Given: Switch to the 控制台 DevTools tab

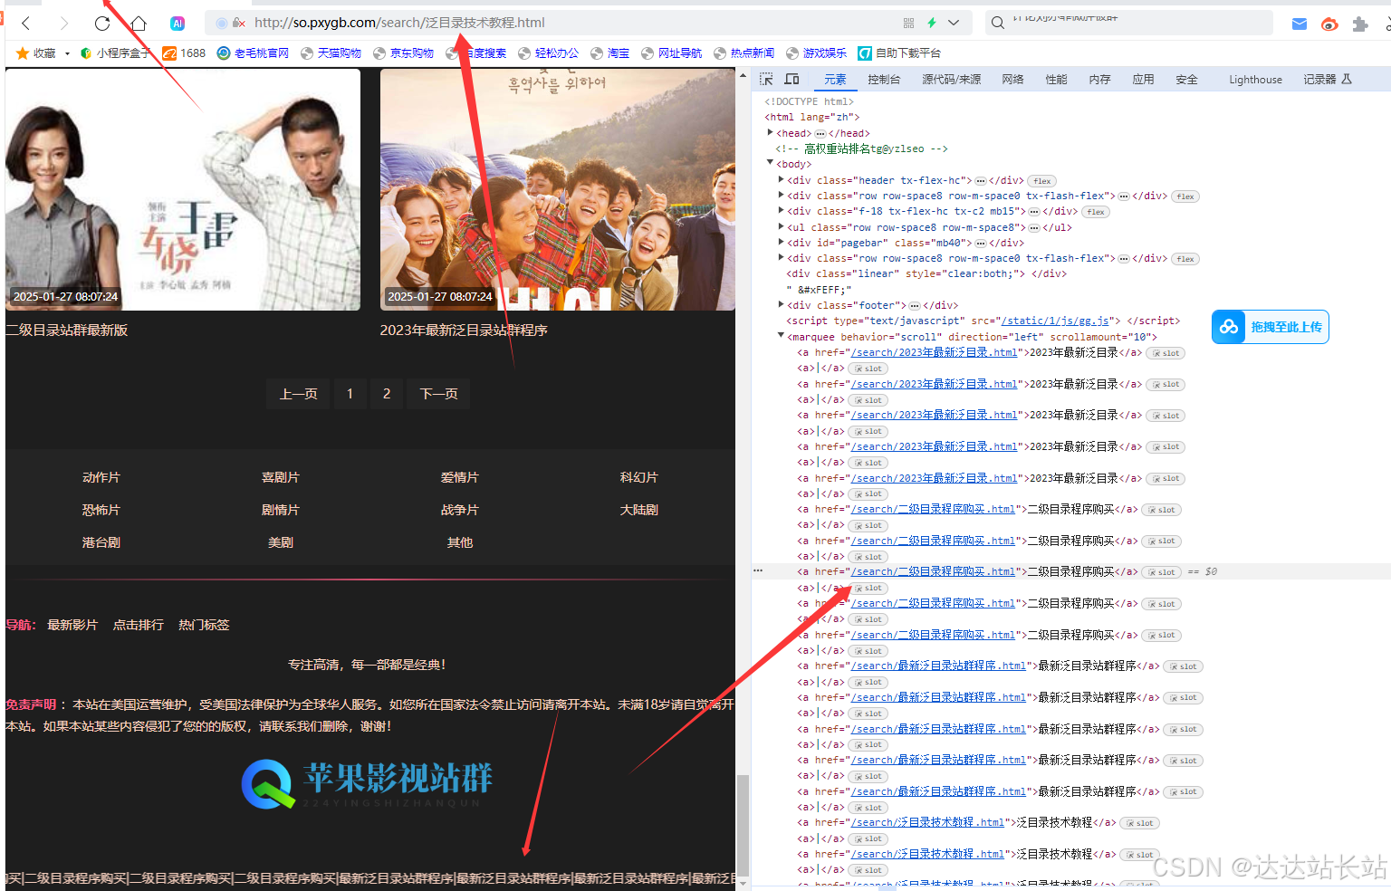Looking at the screenshot, I should tap(884, 80).
